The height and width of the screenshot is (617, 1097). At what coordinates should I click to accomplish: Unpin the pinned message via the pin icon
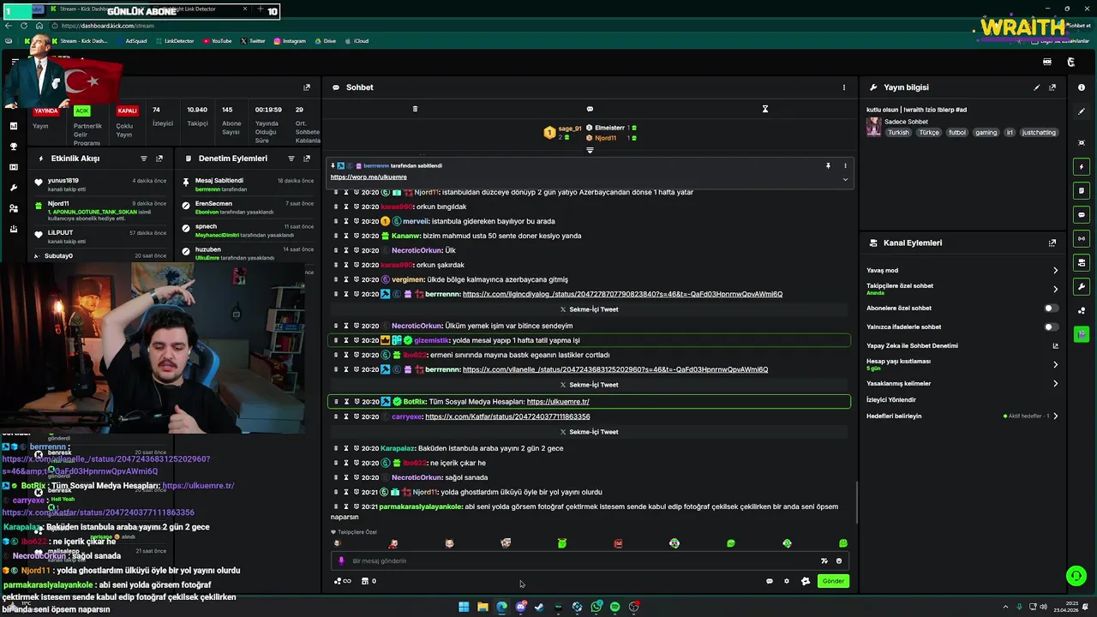(828, 165)
